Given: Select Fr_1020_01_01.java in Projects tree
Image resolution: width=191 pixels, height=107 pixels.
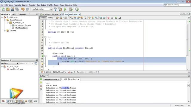Looking at the screenshot, I should (23, 25).
